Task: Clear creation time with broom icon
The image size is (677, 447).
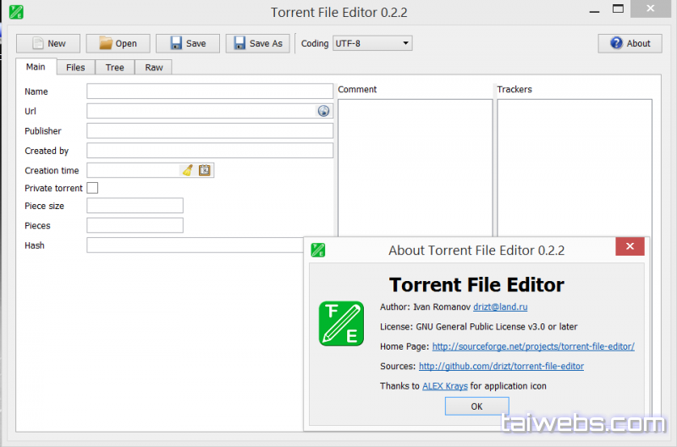Action: 187,170
